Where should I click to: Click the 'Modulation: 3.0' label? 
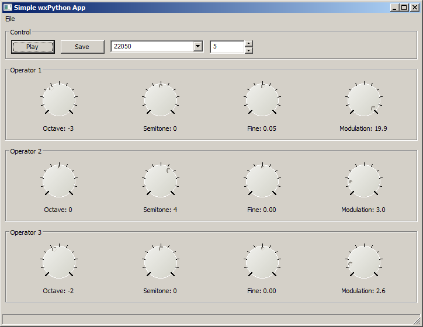point(363,210)
